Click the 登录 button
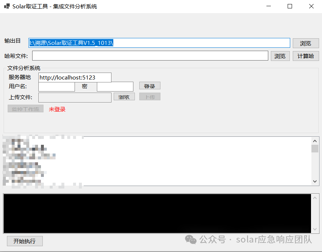The image size is (322, 252). (150, 86)
